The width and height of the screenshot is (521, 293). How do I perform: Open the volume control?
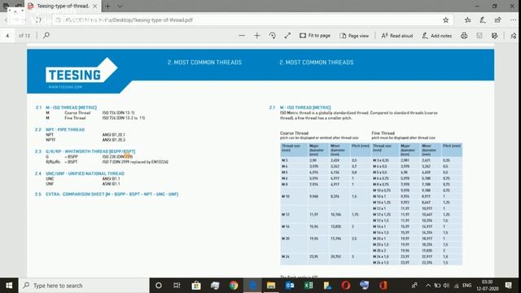[446, 286]
